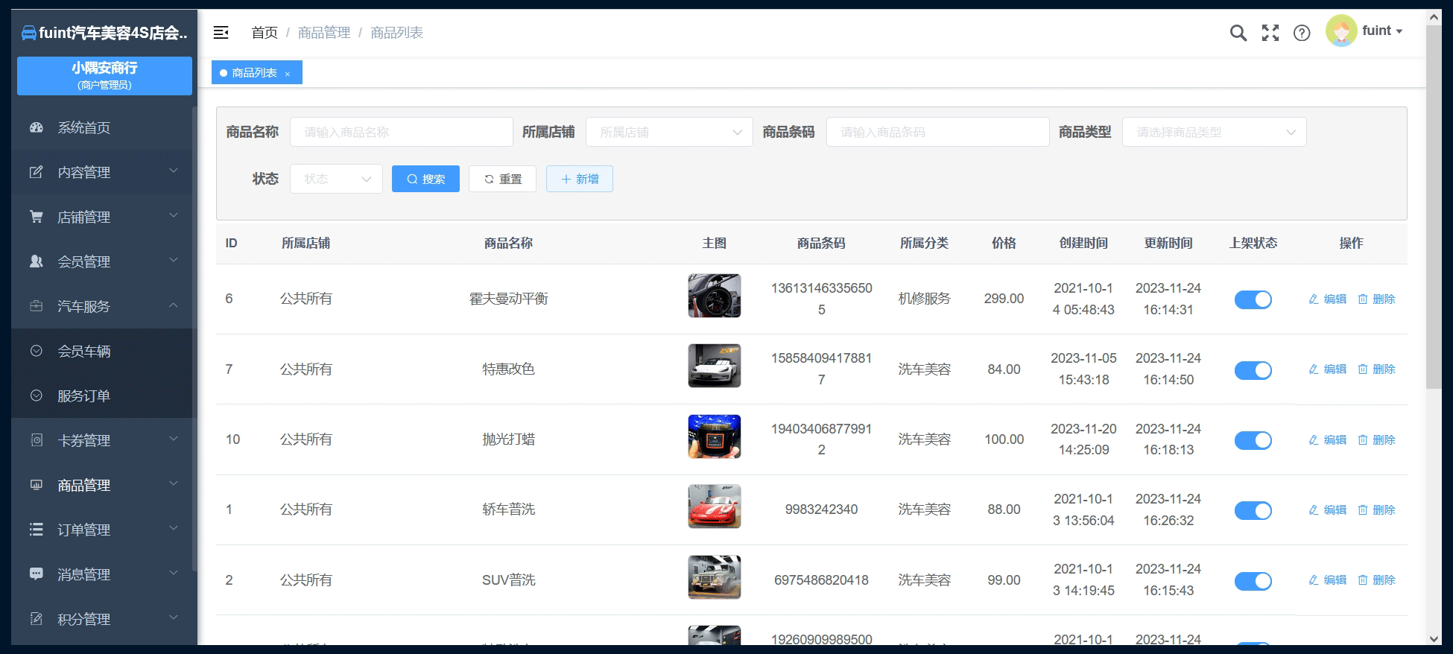Click the sidebar collapse hamburger icon
Viewport: 1453px width, 654px height.
click(x=221, y=32)
